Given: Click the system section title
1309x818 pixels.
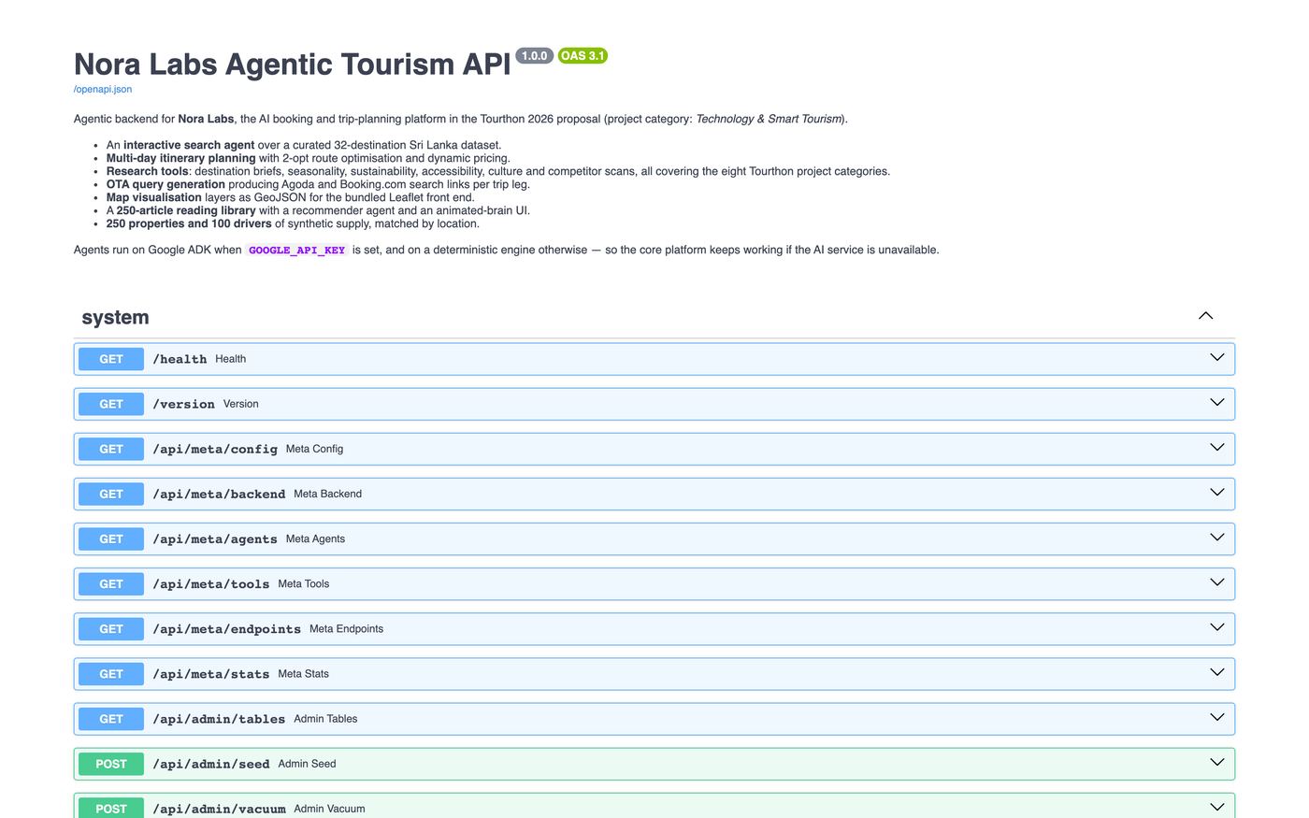Looking at the screenshot, I should 115,317.
